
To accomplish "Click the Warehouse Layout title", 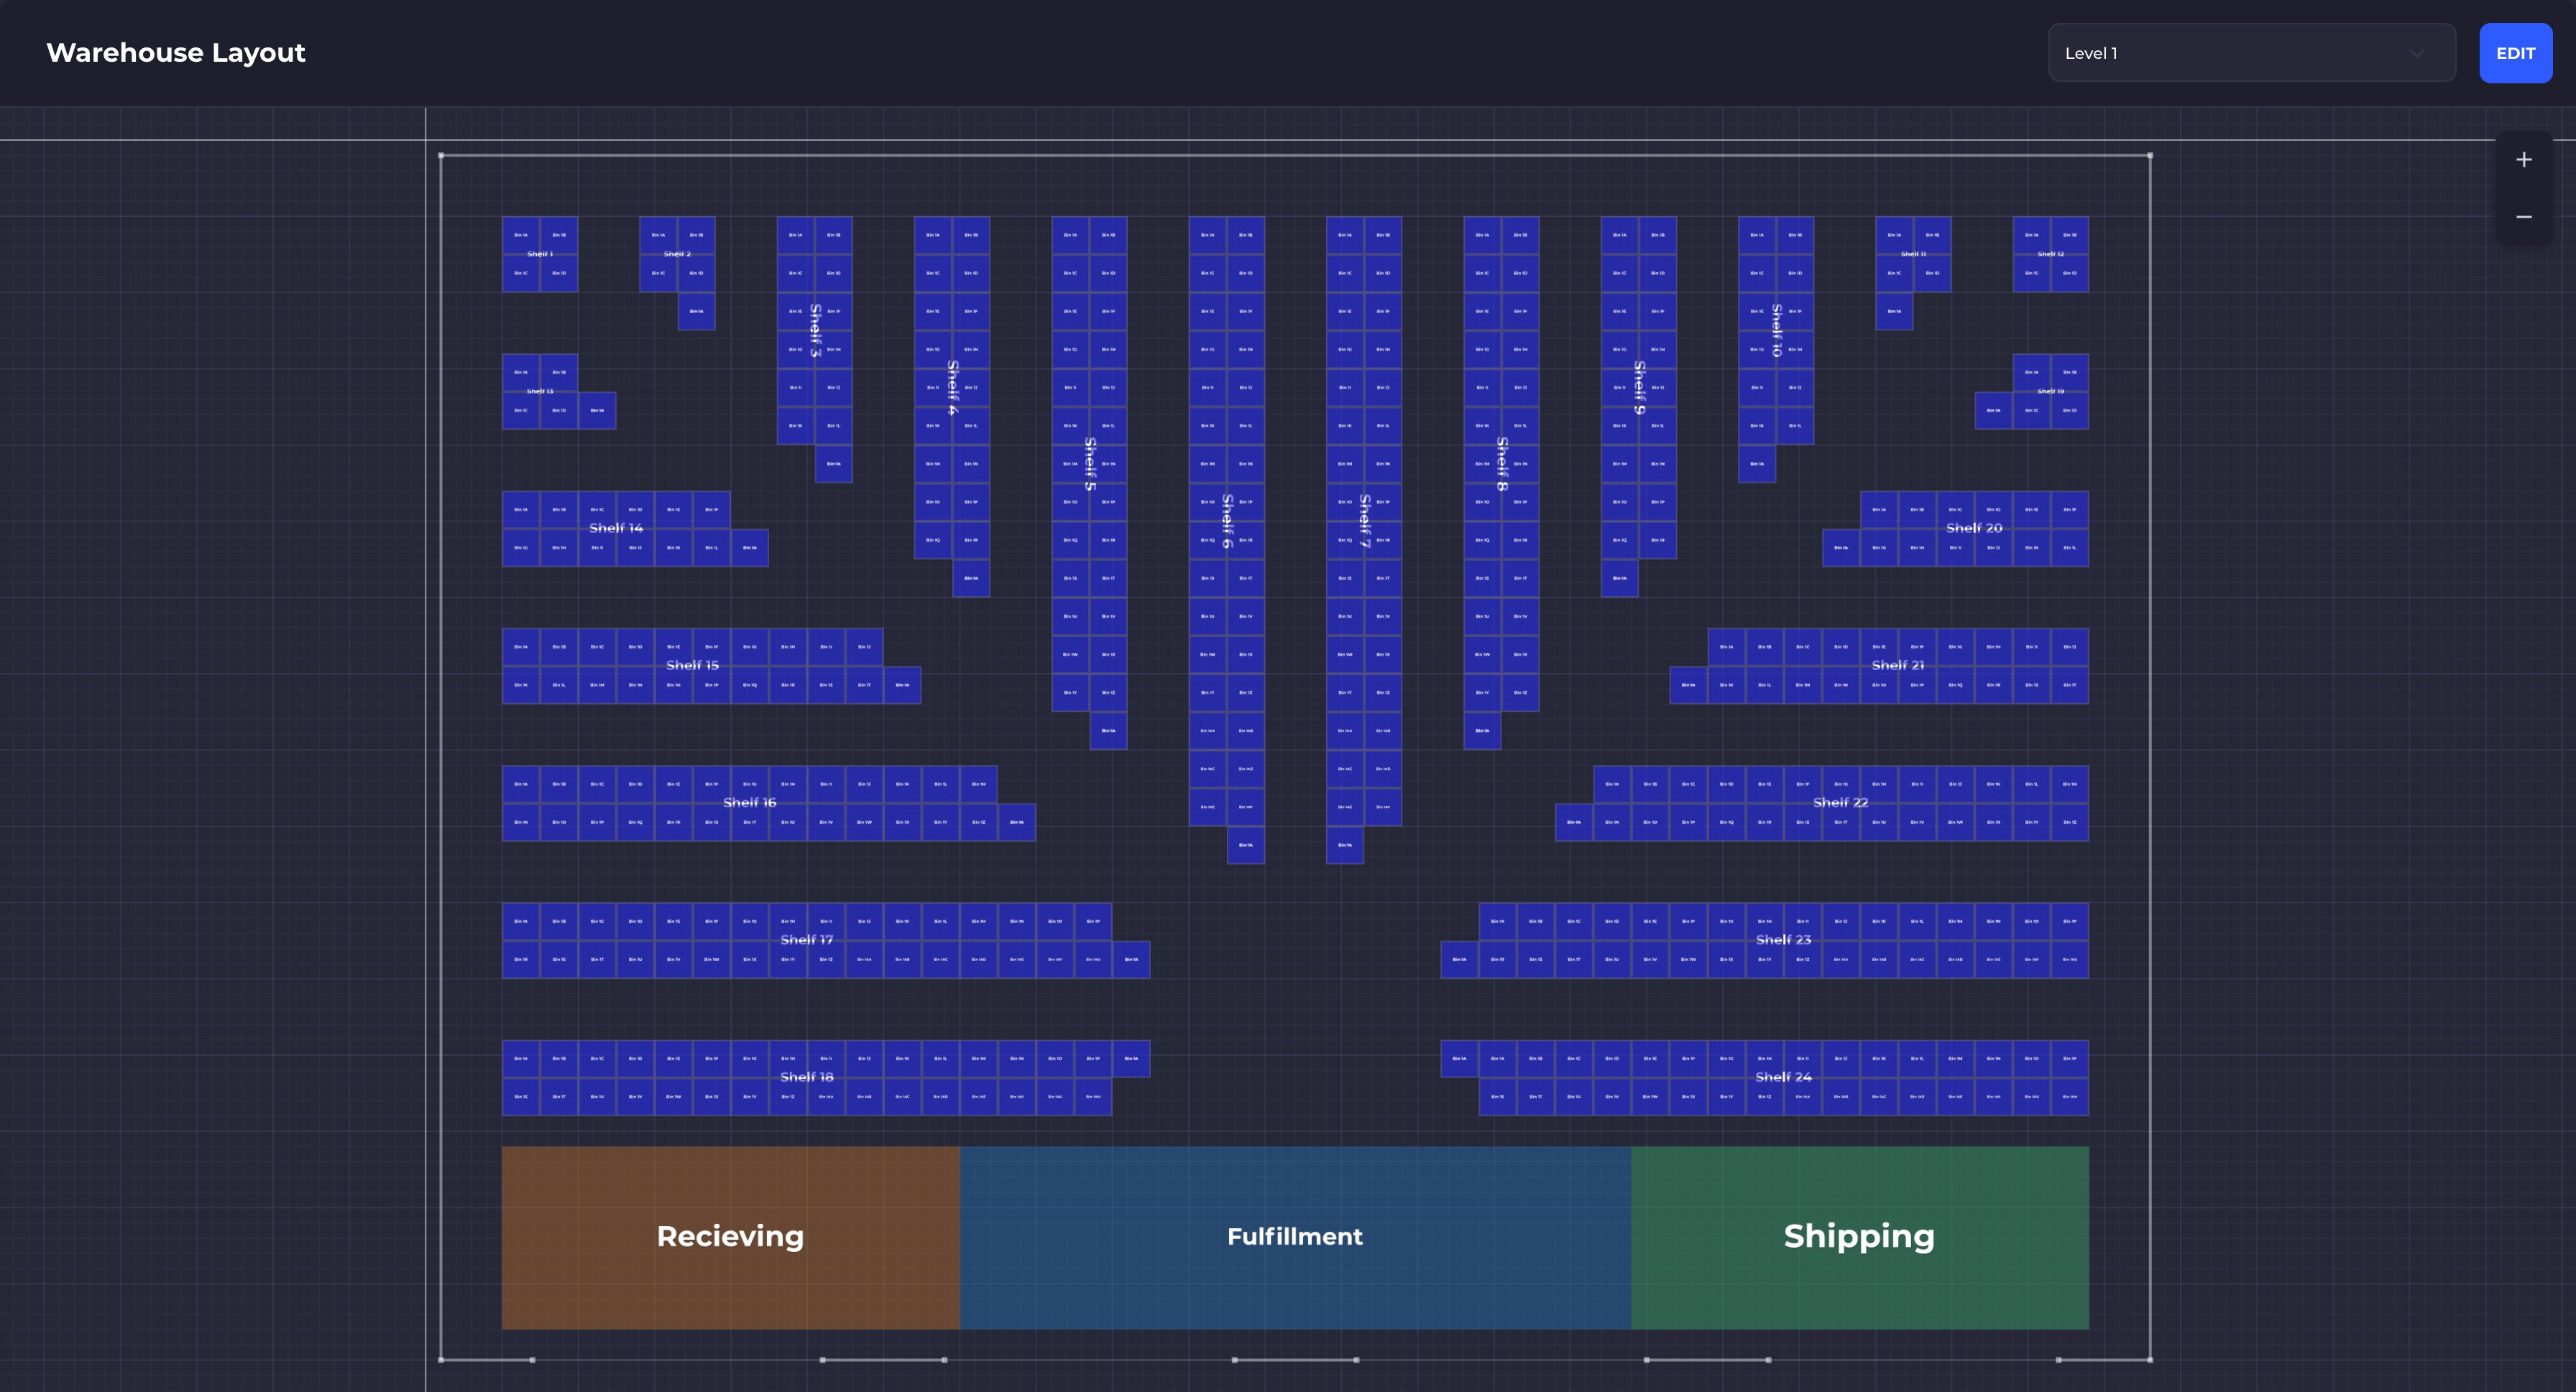I will [x=176, y=52].
